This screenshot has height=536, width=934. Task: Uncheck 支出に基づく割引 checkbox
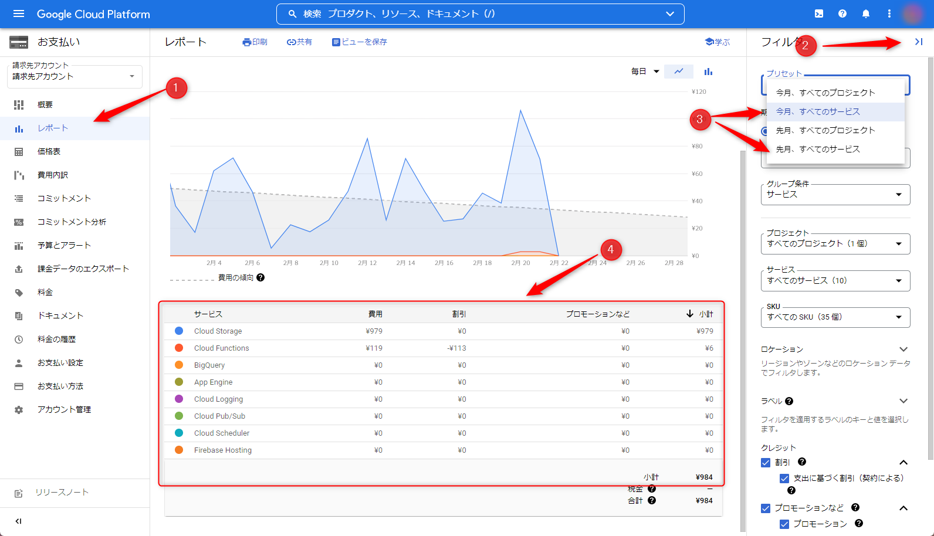pos(784,479)
